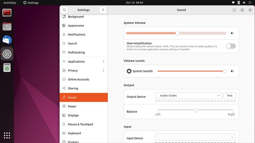Open the Trash from the dock
Viewport: 255px width, 143px height.
coord(7,68)
